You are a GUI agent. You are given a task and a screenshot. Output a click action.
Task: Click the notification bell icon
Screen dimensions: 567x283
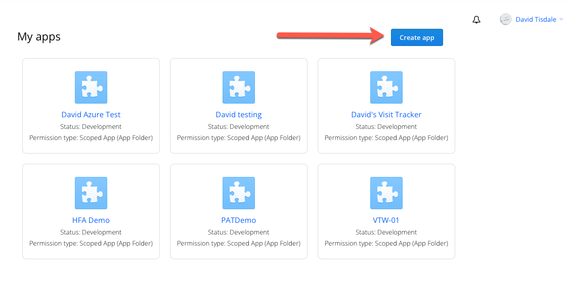[x=476, y=20]
